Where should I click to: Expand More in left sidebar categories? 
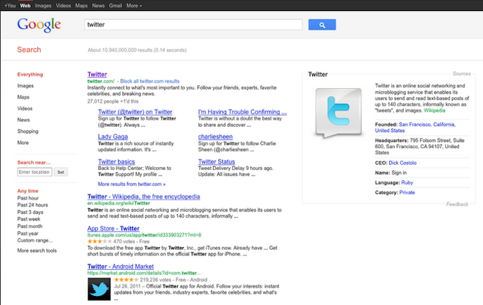tap(24, 143)
